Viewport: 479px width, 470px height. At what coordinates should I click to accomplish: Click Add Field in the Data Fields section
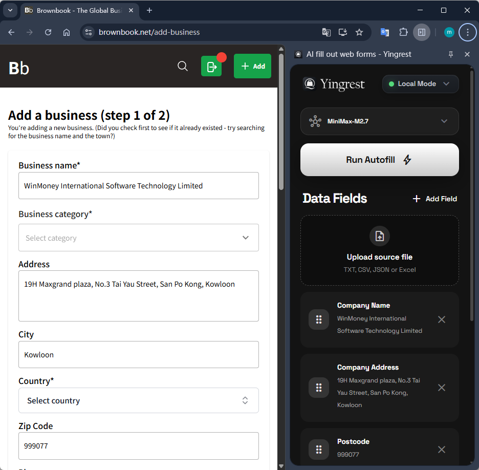pos(434,199)
